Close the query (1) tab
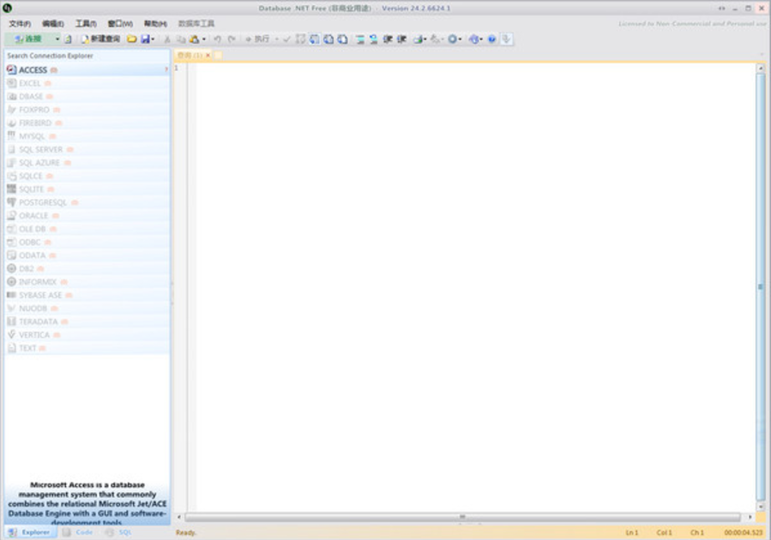This screenshot has height=540, width=771. pyautogui.click(x=208, y=56)
